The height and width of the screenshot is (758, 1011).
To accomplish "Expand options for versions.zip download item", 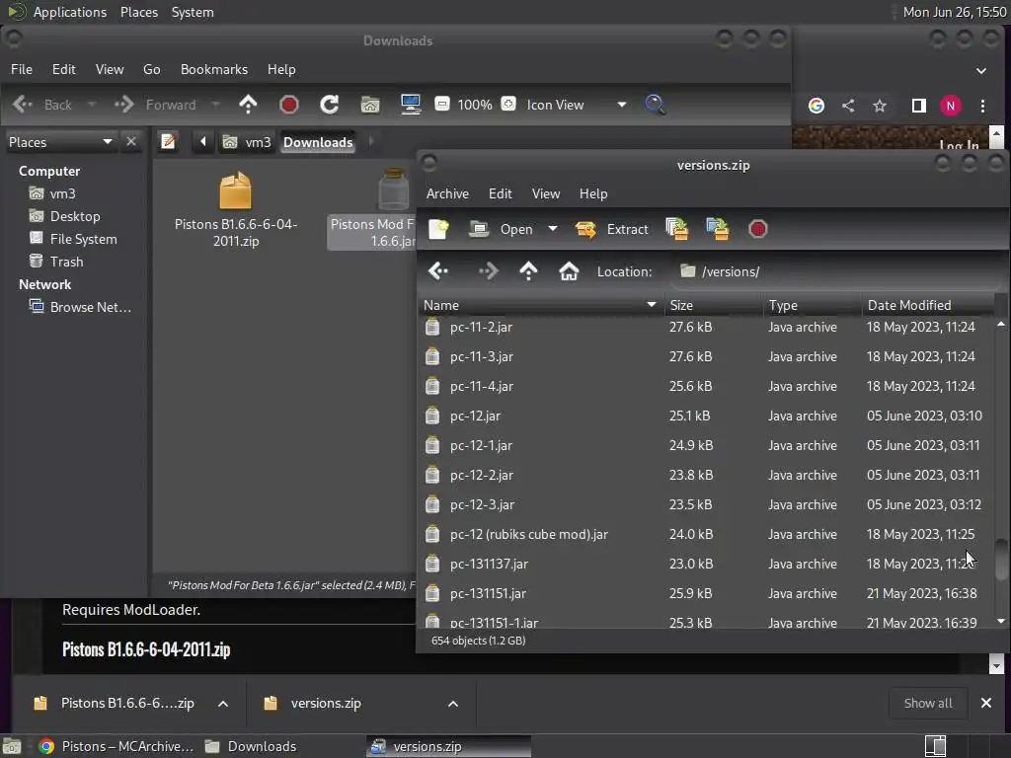I will 453,704.
